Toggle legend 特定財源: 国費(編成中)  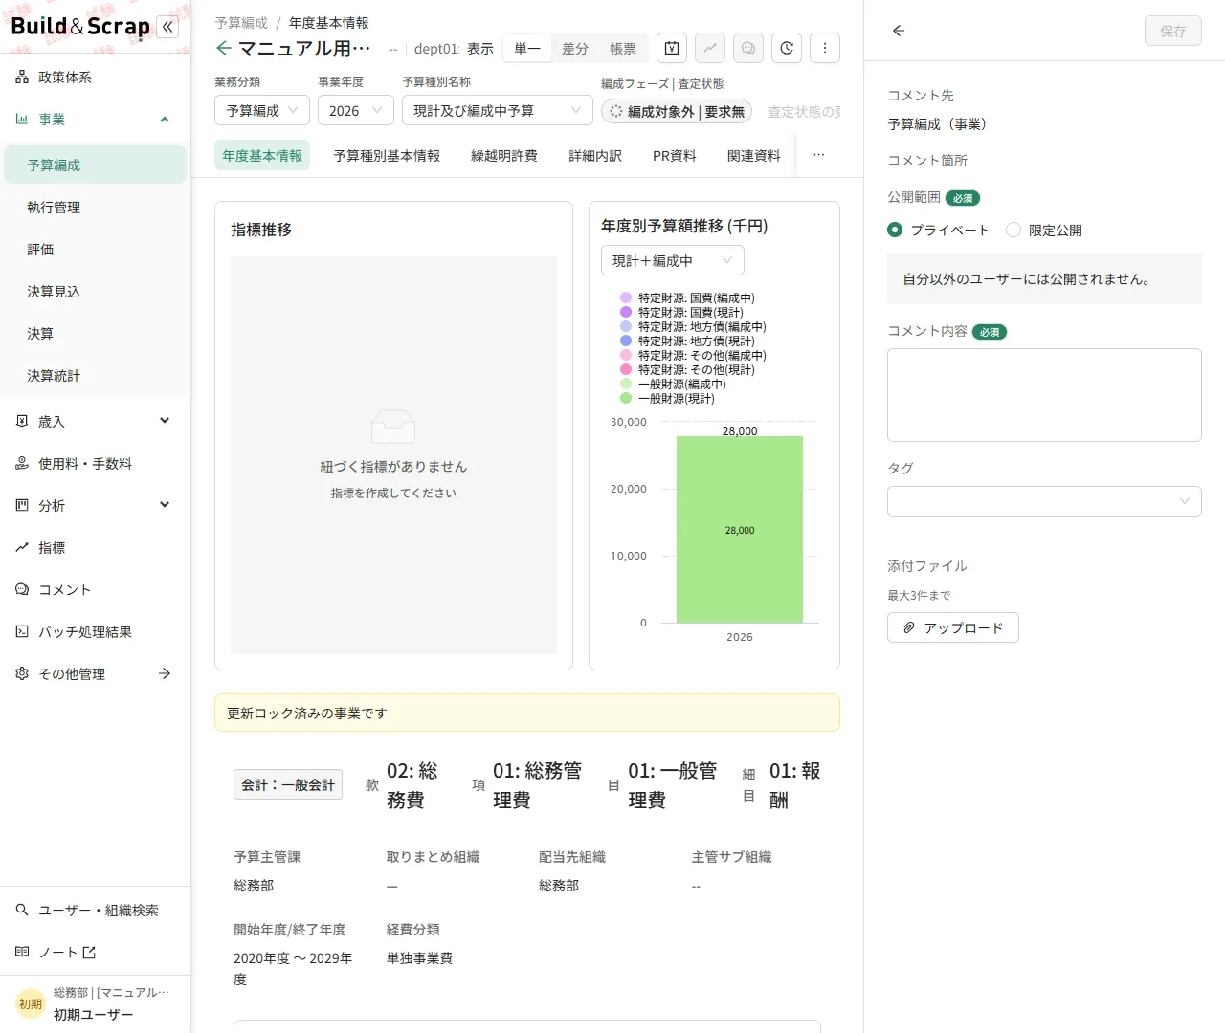[x=687, y=298]
